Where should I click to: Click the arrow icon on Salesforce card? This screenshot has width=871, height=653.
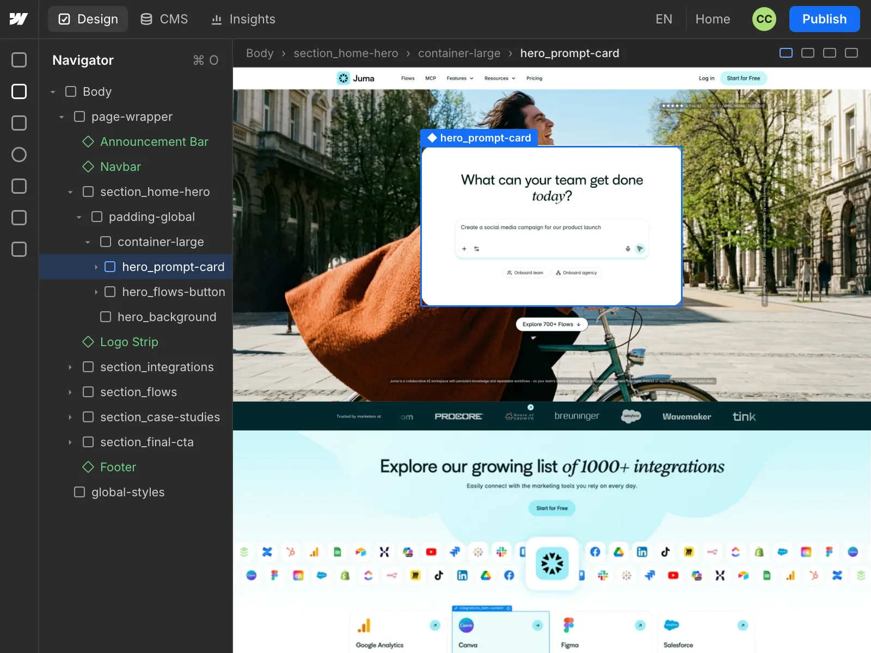(x=743, y=625)
